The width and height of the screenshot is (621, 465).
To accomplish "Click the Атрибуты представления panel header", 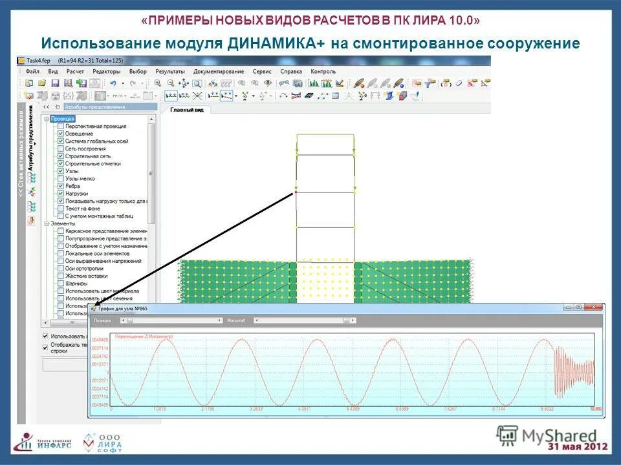I will (110, 107).
